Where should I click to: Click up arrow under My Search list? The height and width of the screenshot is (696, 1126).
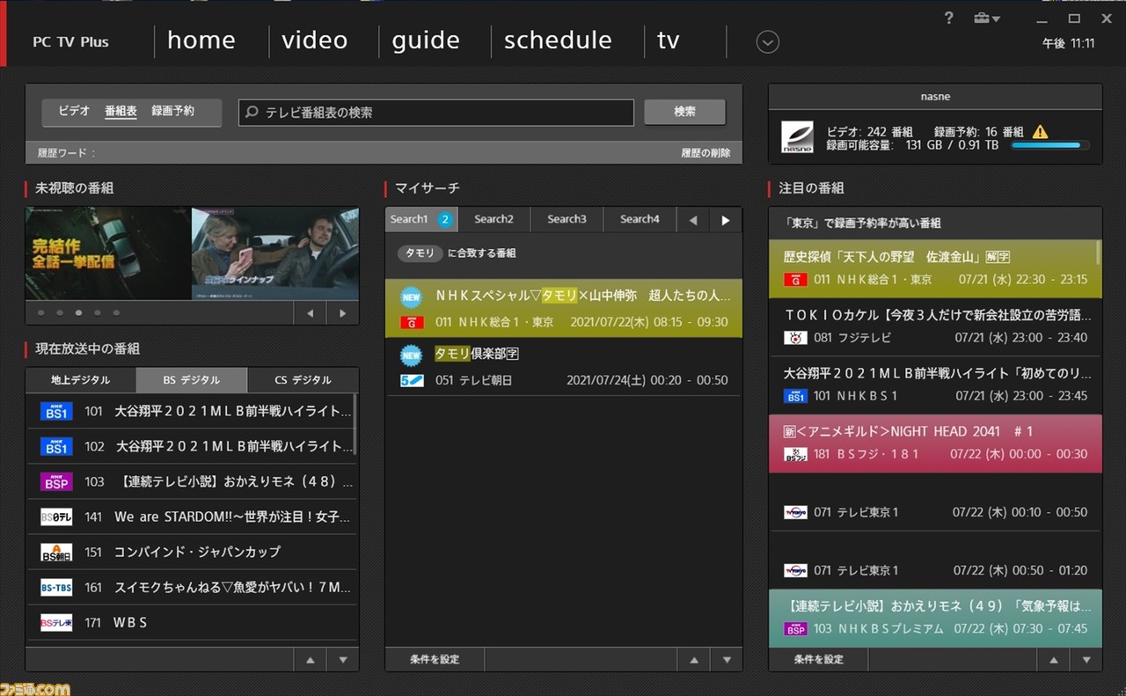pyautogui.click(x=693, y=659)
